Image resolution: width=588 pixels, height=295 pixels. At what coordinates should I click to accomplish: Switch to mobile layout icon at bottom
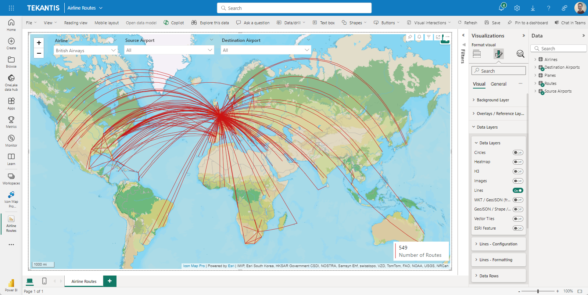click(x=44, y=281)
